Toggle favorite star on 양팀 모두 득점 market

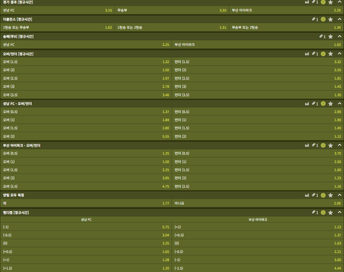coord(330,195)
